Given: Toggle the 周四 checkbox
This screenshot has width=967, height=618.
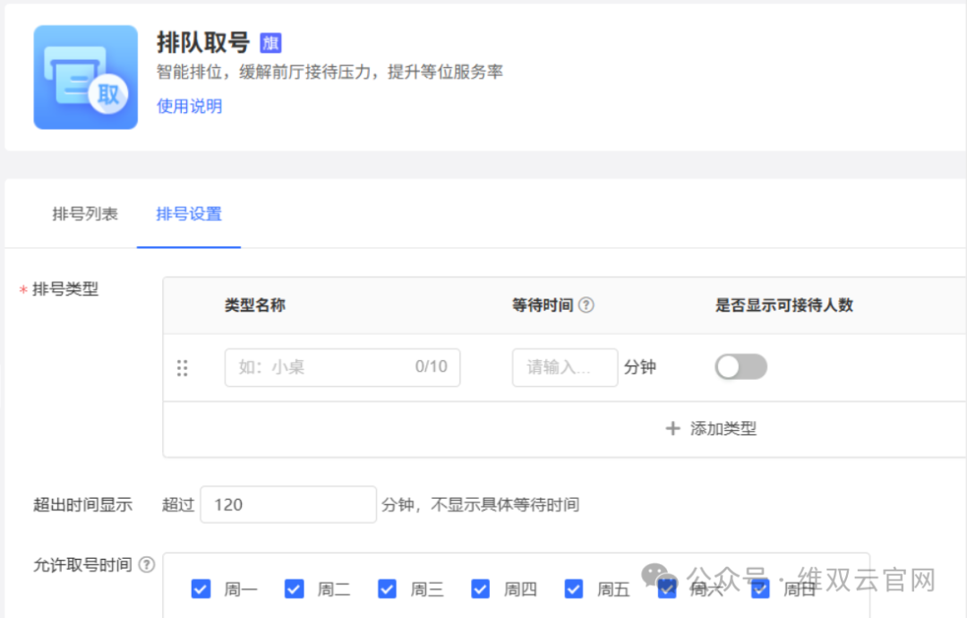Looking at the screenshot, I should tap(481, 588).
